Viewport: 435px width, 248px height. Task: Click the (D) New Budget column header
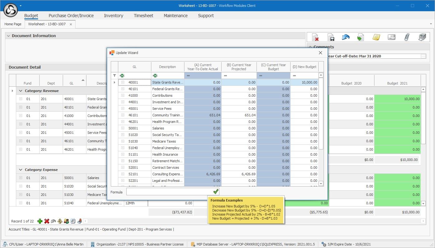pyautogui.click(x=305, y=67)
